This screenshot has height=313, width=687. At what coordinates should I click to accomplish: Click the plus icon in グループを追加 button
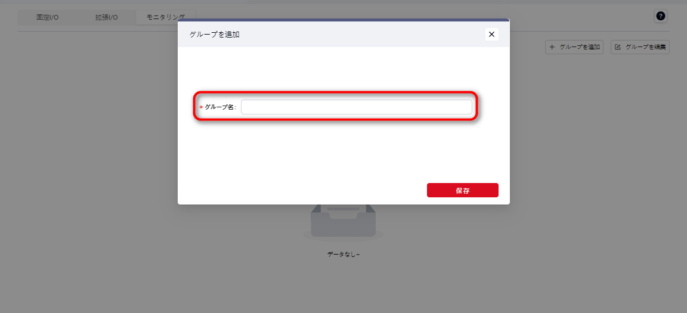(552, 47)
